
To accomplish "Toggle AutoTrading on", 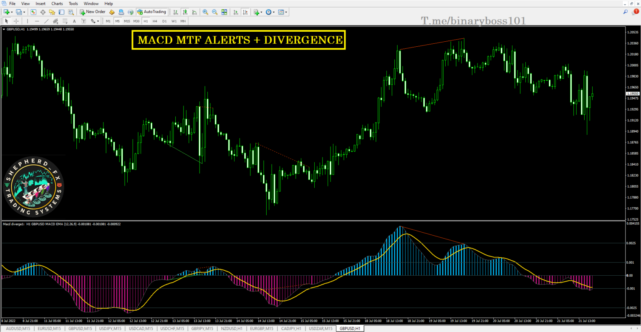I will (151, 12).
